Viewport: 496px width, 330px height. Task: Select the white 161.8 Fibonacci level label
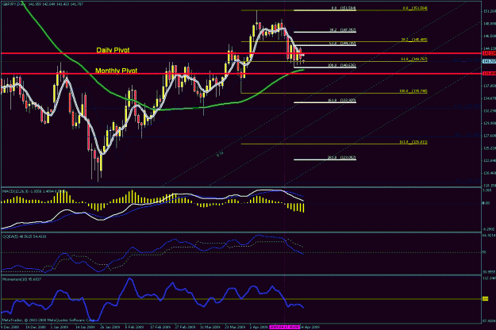pyautogui.click(x=342, y=101)
